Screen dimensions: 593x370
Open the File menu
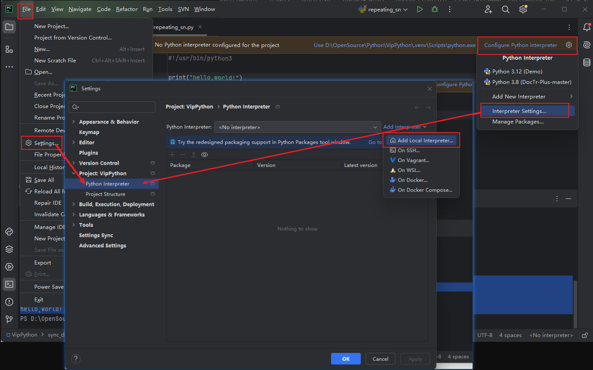26,9
